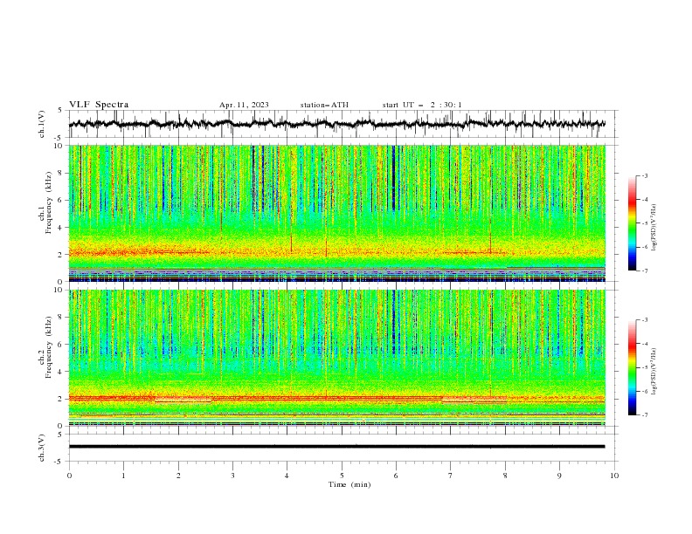
Task: Click the time axis tick label "1"
Action: [123, 476]
